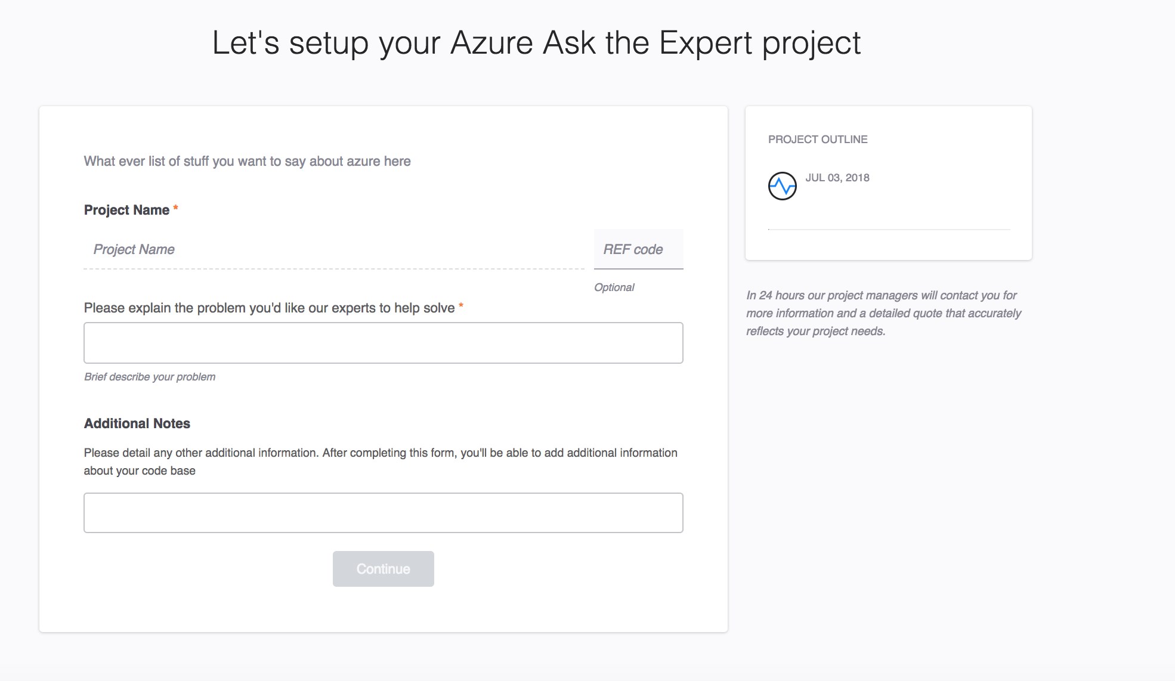Click the 'In 24 hours' info paragraph
This screenshot has height=681, width=1175.
click(x=883, y=313)
